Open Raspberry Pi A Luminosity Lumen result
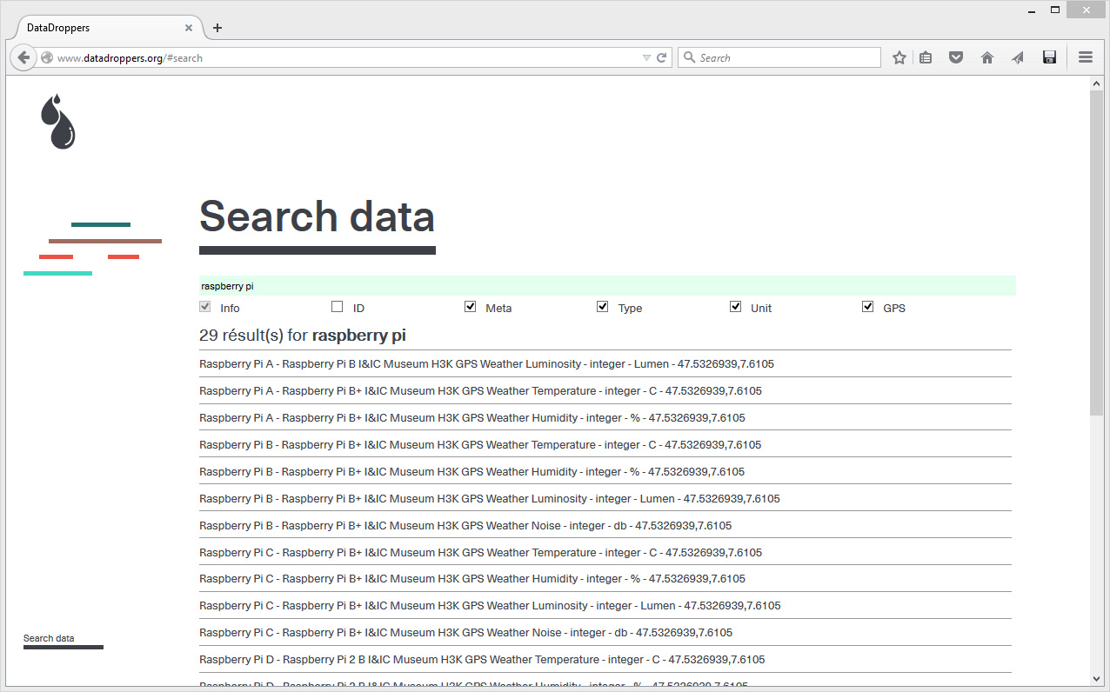The height and width of the screenshot is (692, 1110). point(605,364)
